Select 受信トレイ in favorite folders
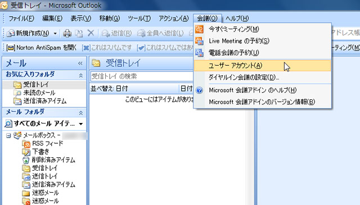 click(36, 85)
